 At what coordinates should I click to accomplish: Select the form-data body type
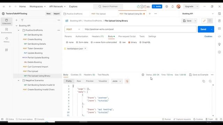click(82, 42)
